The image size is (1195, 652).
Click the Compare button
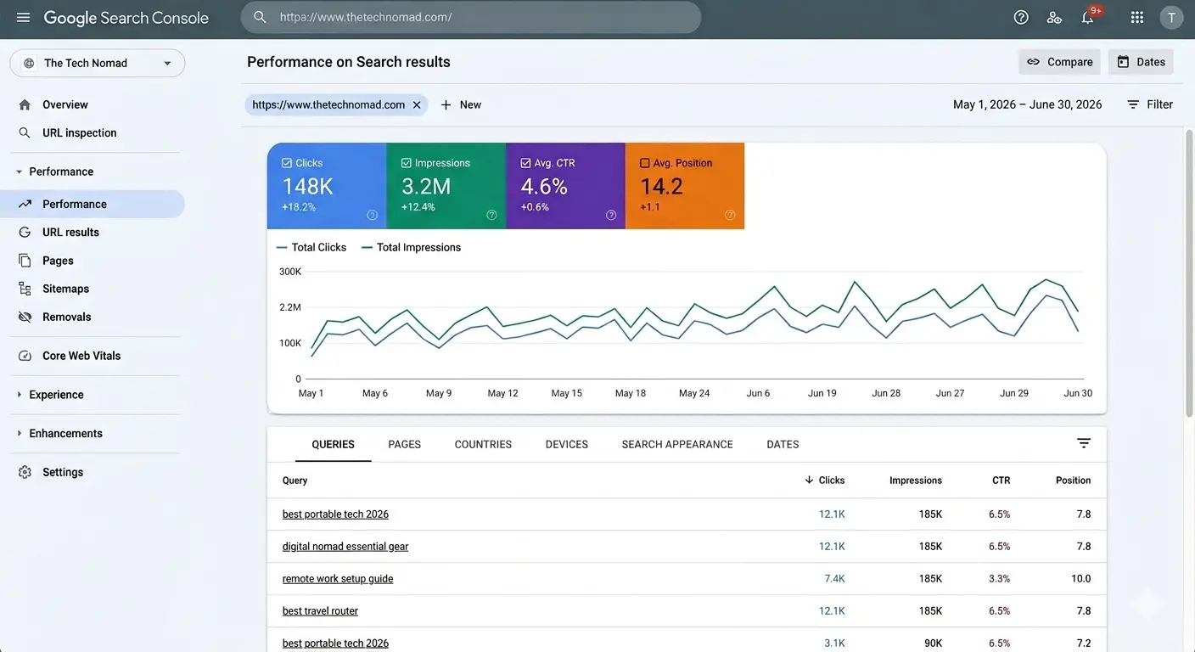pyautogui.click(x=1059, y=60)
